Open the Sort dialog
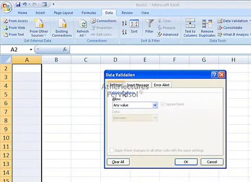Viewport: 251px width, 182px height. (x=134, y=27)
